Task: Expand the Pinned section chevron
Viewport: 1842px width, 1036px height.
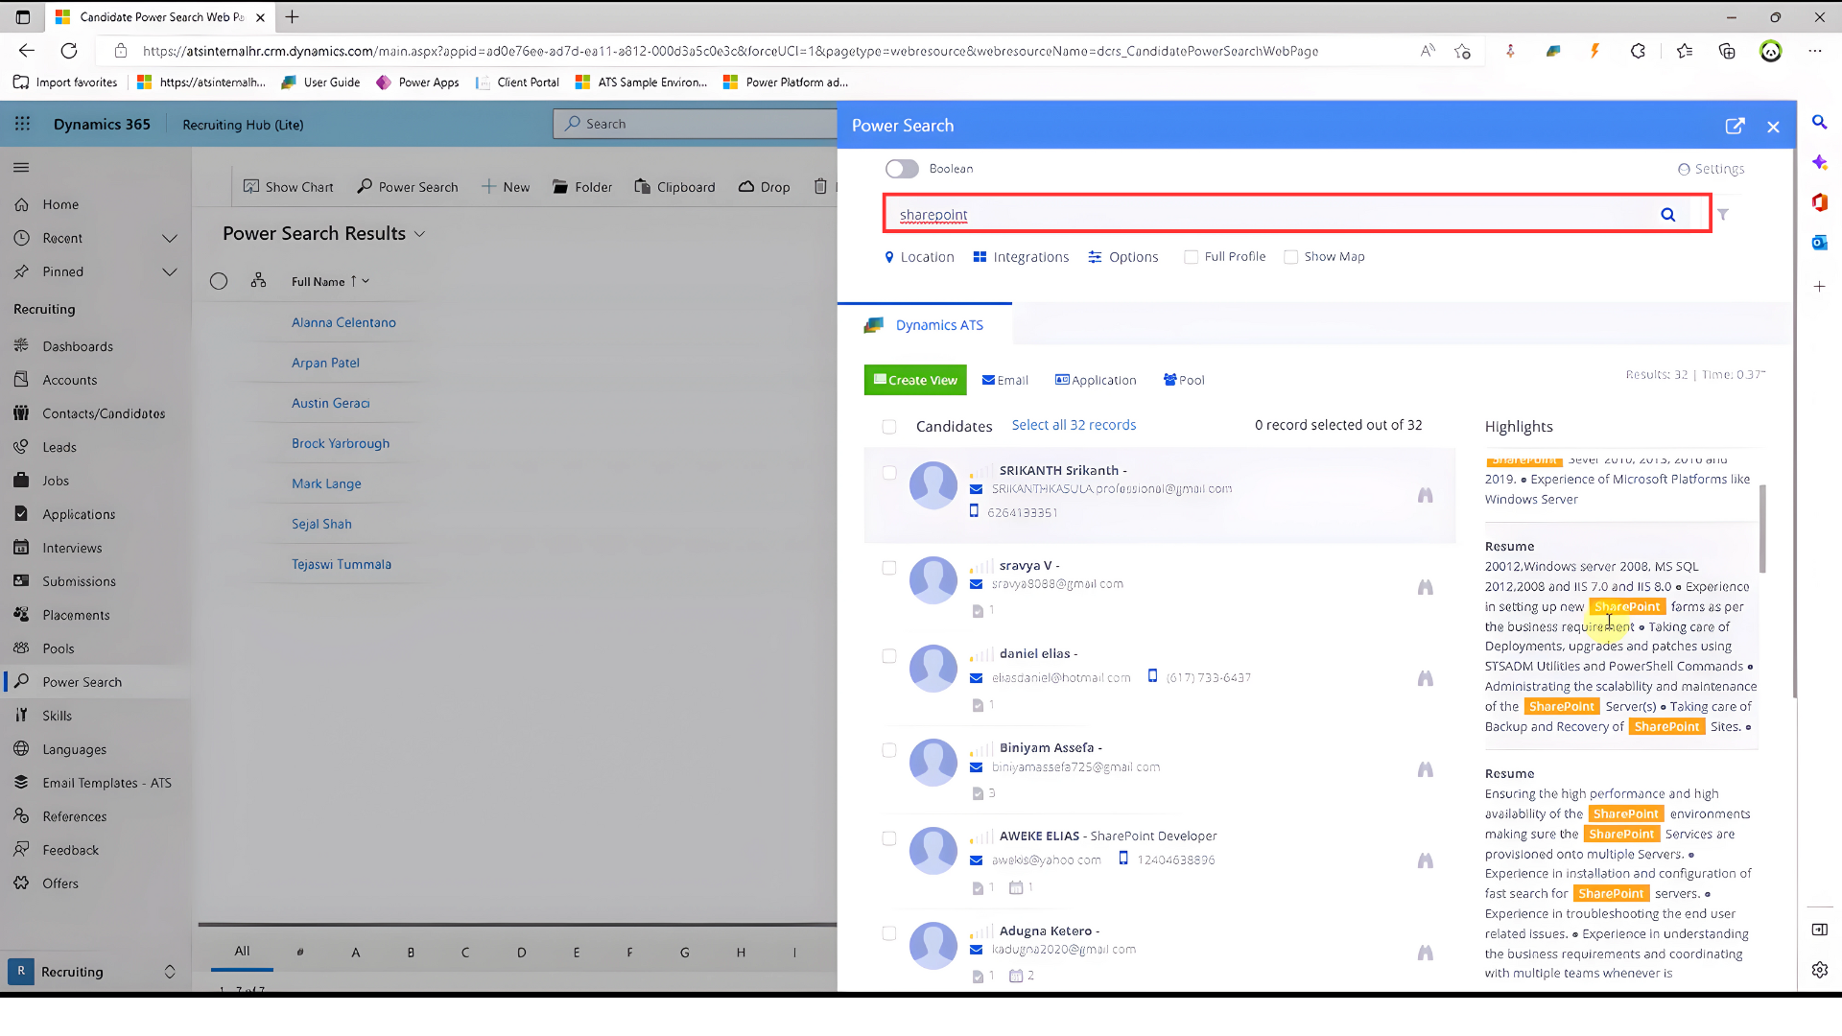Action: [x=170, y=271]
